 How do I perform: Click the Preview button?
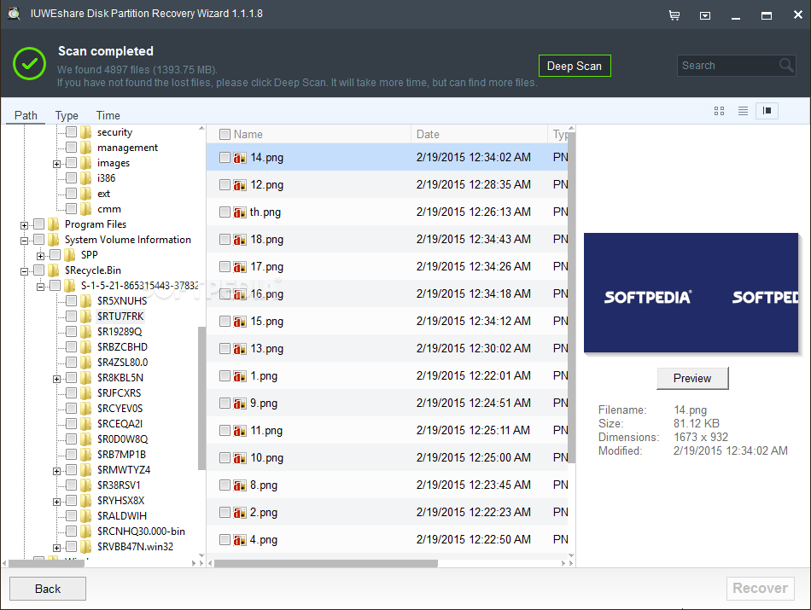coord(692,379)
